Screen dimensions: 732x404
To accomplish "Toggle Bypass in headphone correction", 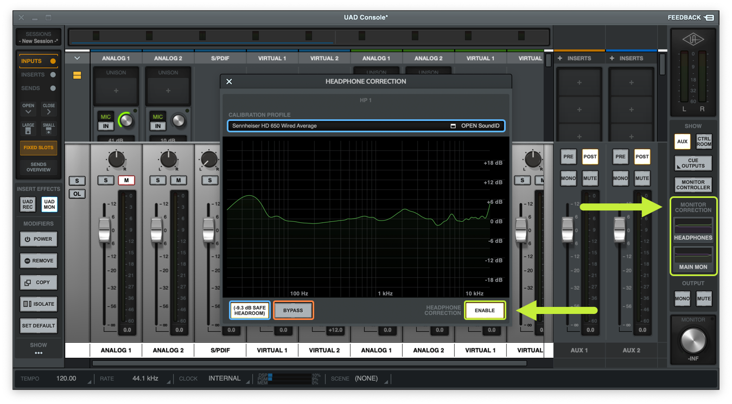I will [293, 311].
